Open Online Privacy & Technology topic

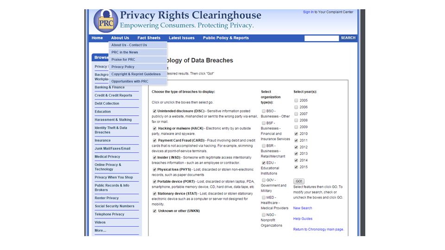pyautogui.click(x=108, y=167)
